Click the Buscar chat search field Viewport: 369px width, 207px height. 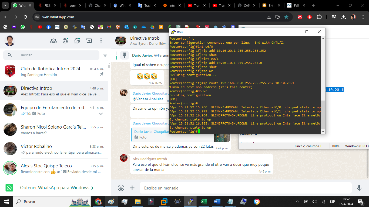click(51, 55)
